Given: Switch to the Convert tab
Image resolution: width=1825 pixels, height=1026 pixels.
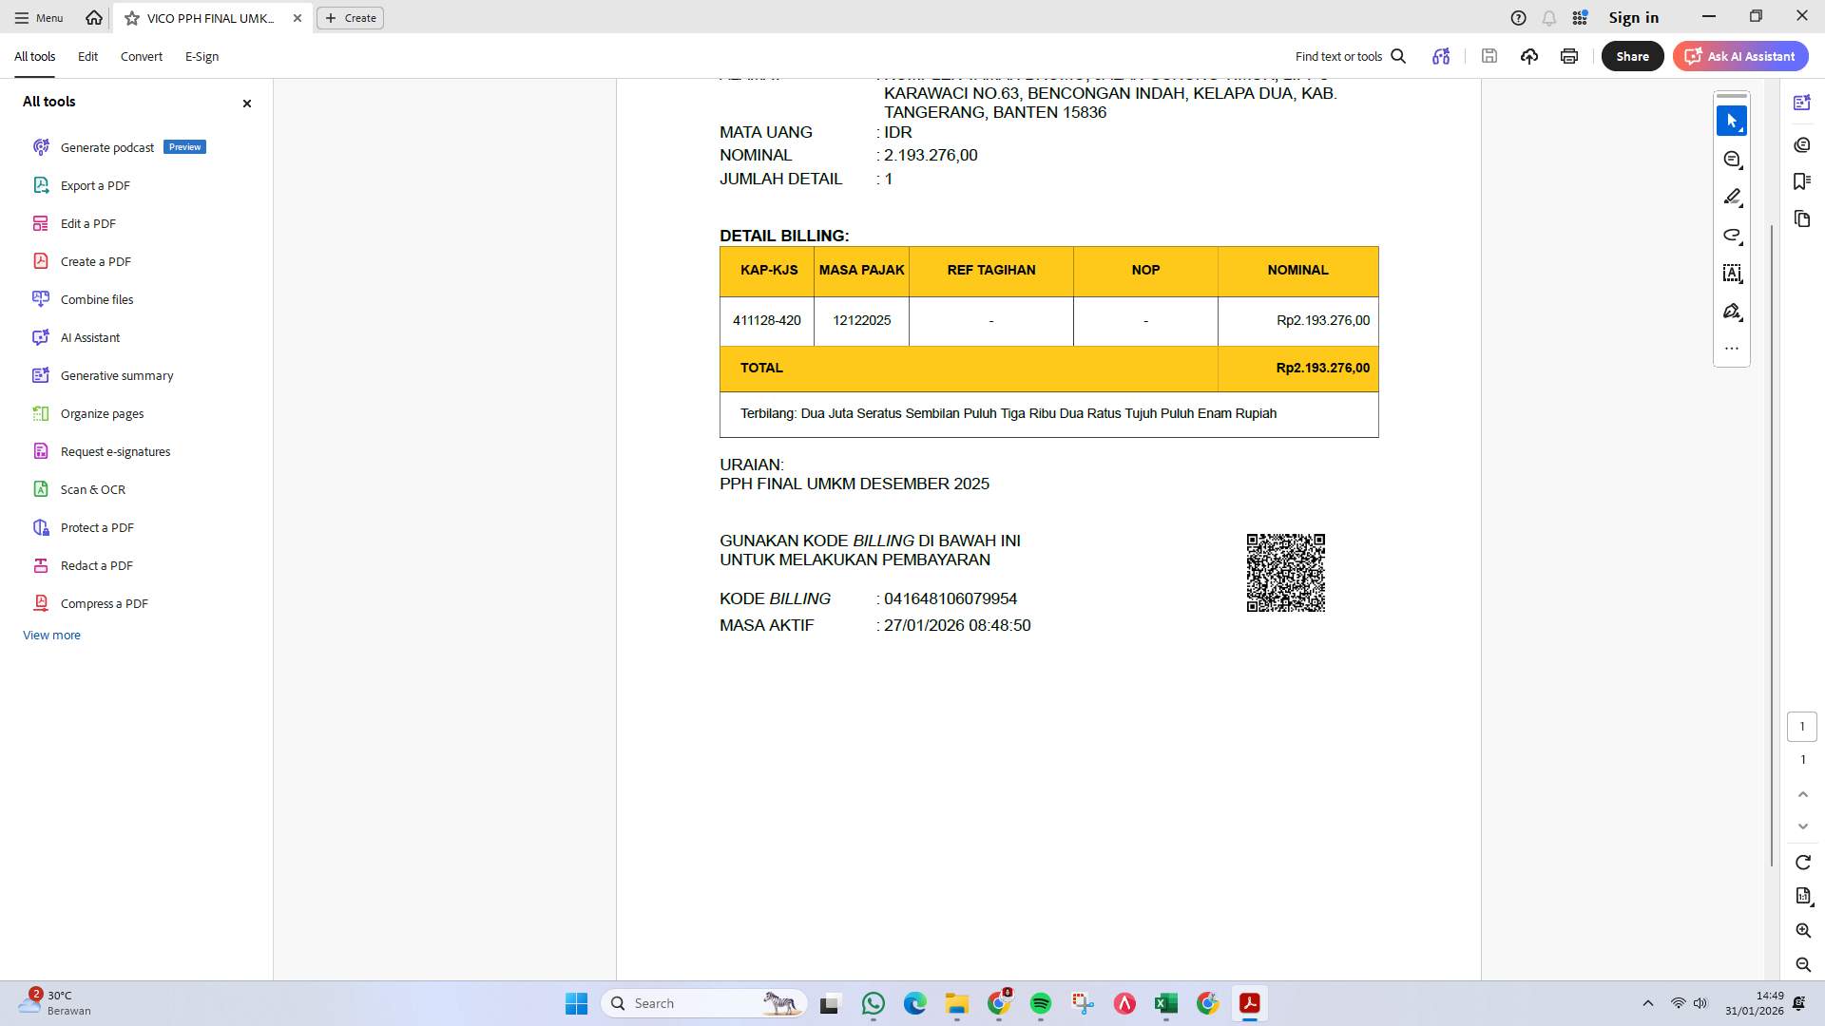Looking at the screenshot, I should 141,56.
